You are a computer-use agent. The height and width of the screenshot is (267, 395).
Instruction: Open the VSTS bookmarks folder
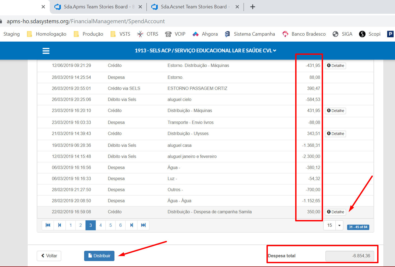120,34
